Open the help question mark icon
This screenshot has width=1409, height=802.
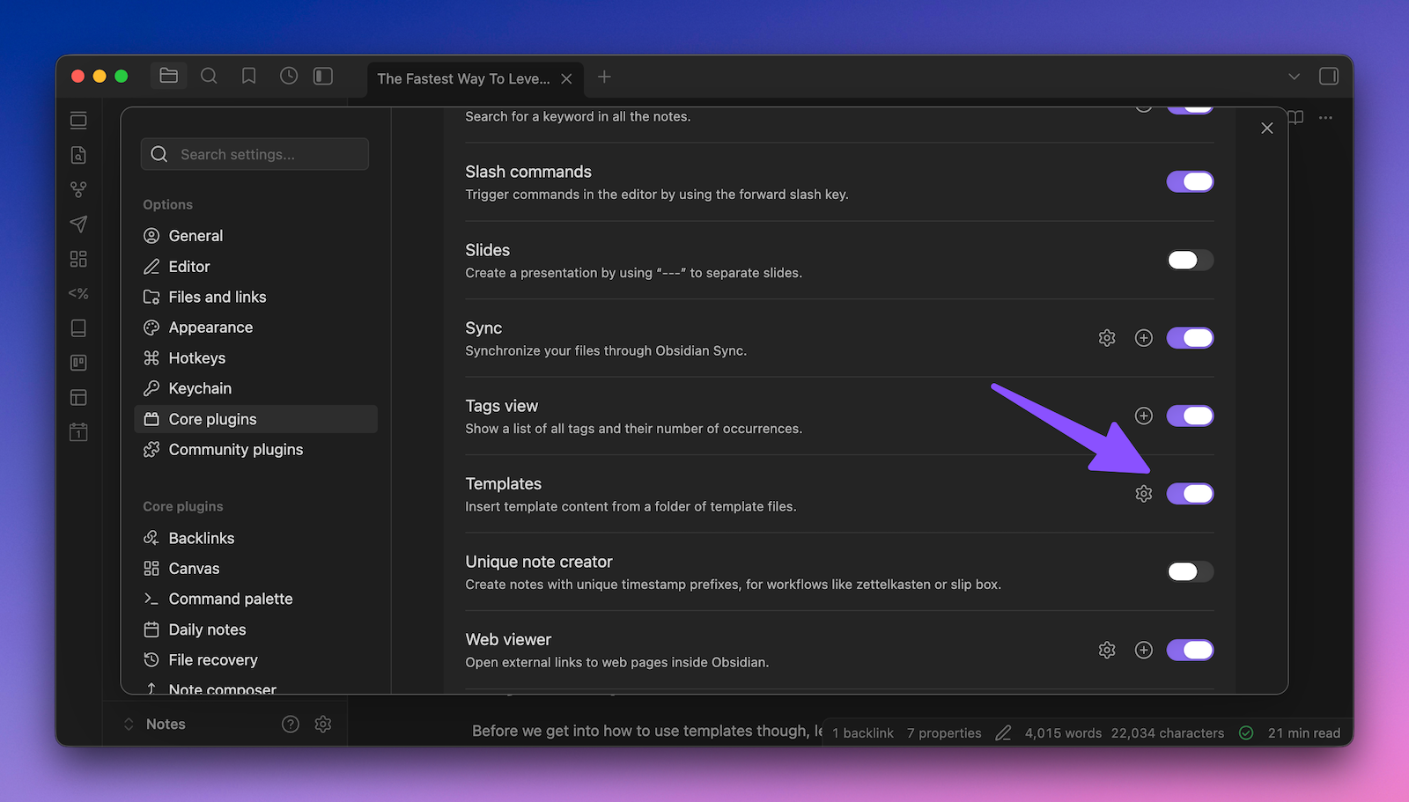click(290, 724)
